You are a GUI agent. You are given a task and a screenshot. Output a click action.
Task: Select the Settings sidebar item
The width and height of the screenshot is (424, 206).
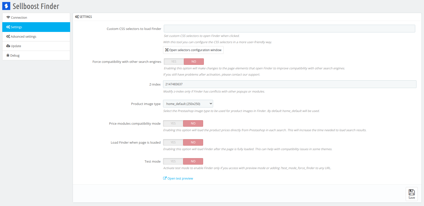36,27
